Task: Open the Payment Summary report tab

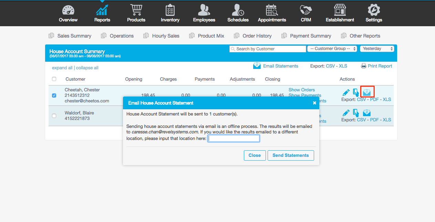Action: [310, 36]
